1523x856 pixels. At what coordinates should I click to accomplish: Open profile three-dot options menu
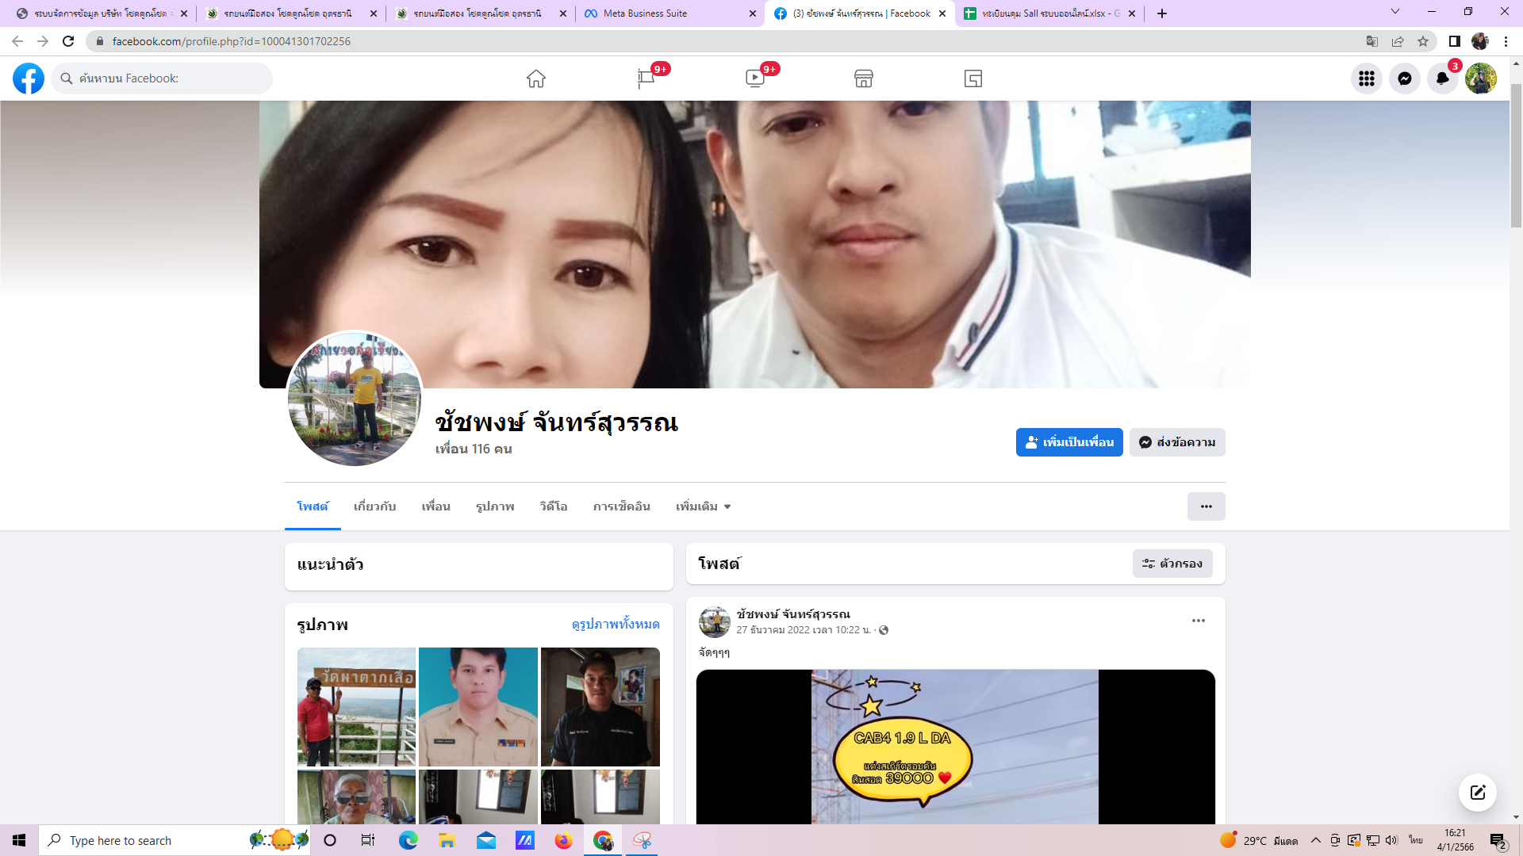pos(1206,506)
